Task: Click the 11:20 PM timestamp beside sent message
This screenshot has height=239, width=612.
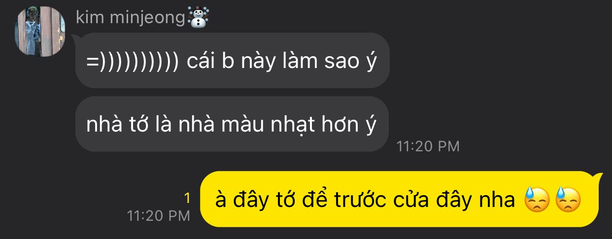Action: tap(158, 215)
